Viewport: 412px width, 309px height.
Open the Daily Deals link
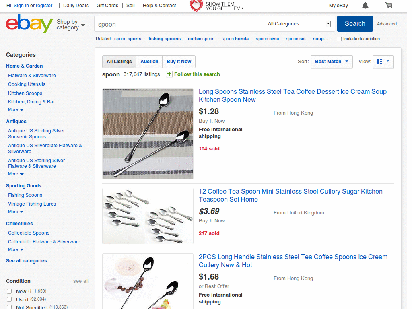click(x=76, y=6)
